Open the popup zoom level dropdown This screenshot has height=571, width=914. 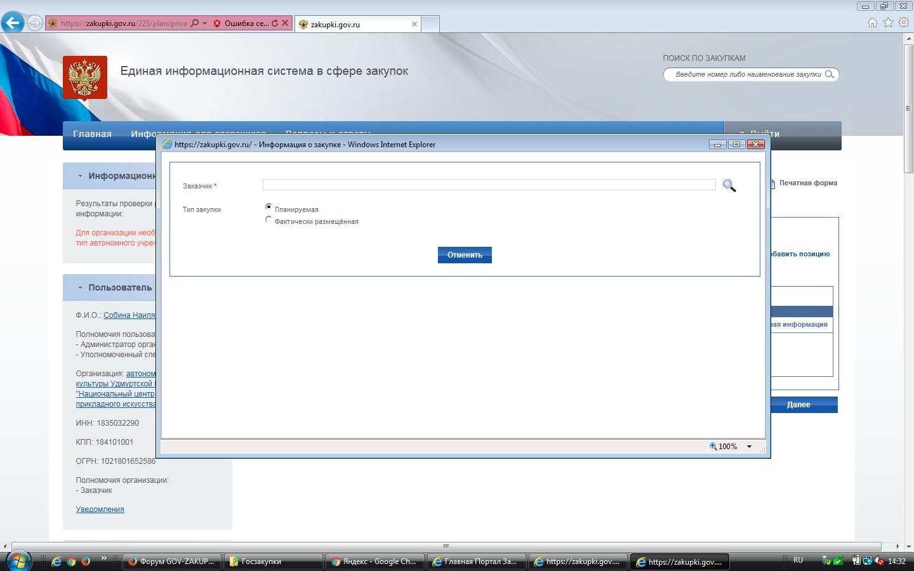[749, 447]
